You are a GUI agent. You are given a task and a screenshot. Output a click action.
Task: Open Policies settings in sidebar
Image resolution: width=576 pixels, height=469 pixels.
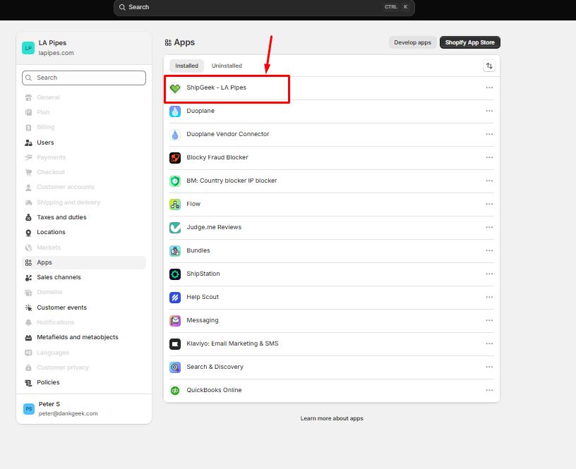click(84, 382)
